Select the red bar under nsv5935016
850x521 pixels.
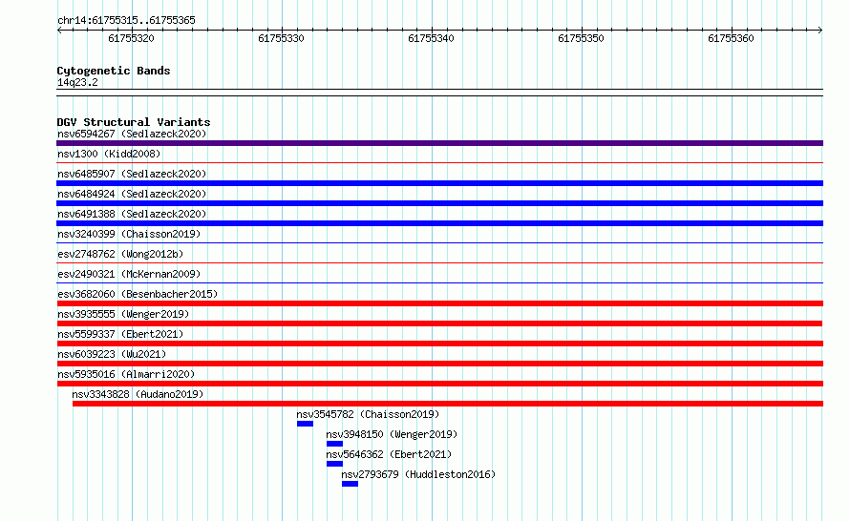pos(439,384)
